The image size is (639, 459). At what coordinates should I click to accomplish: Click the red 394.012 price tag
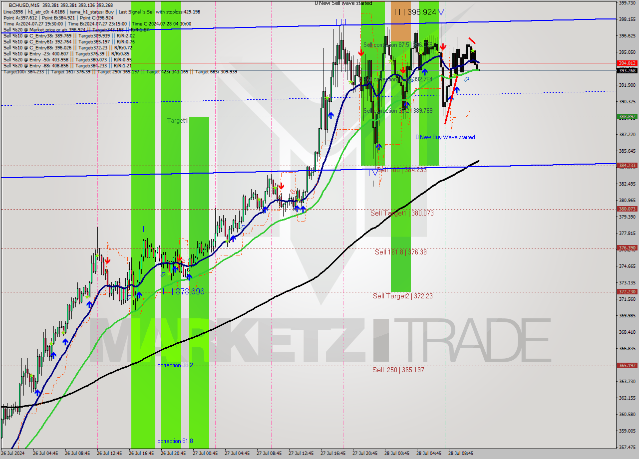click(627, 63)
